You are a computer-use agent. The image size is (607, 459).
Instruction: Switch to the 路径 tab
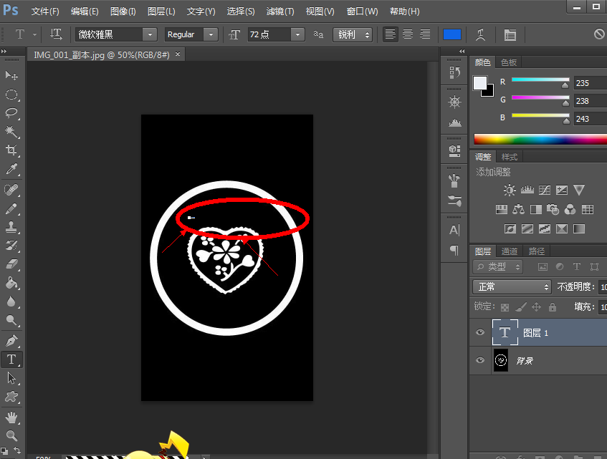point(537,251)
